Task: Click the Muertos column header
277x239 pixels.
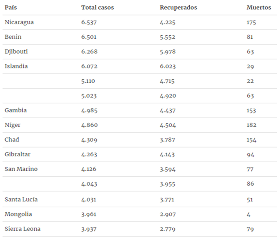Action: pos(259,7)
